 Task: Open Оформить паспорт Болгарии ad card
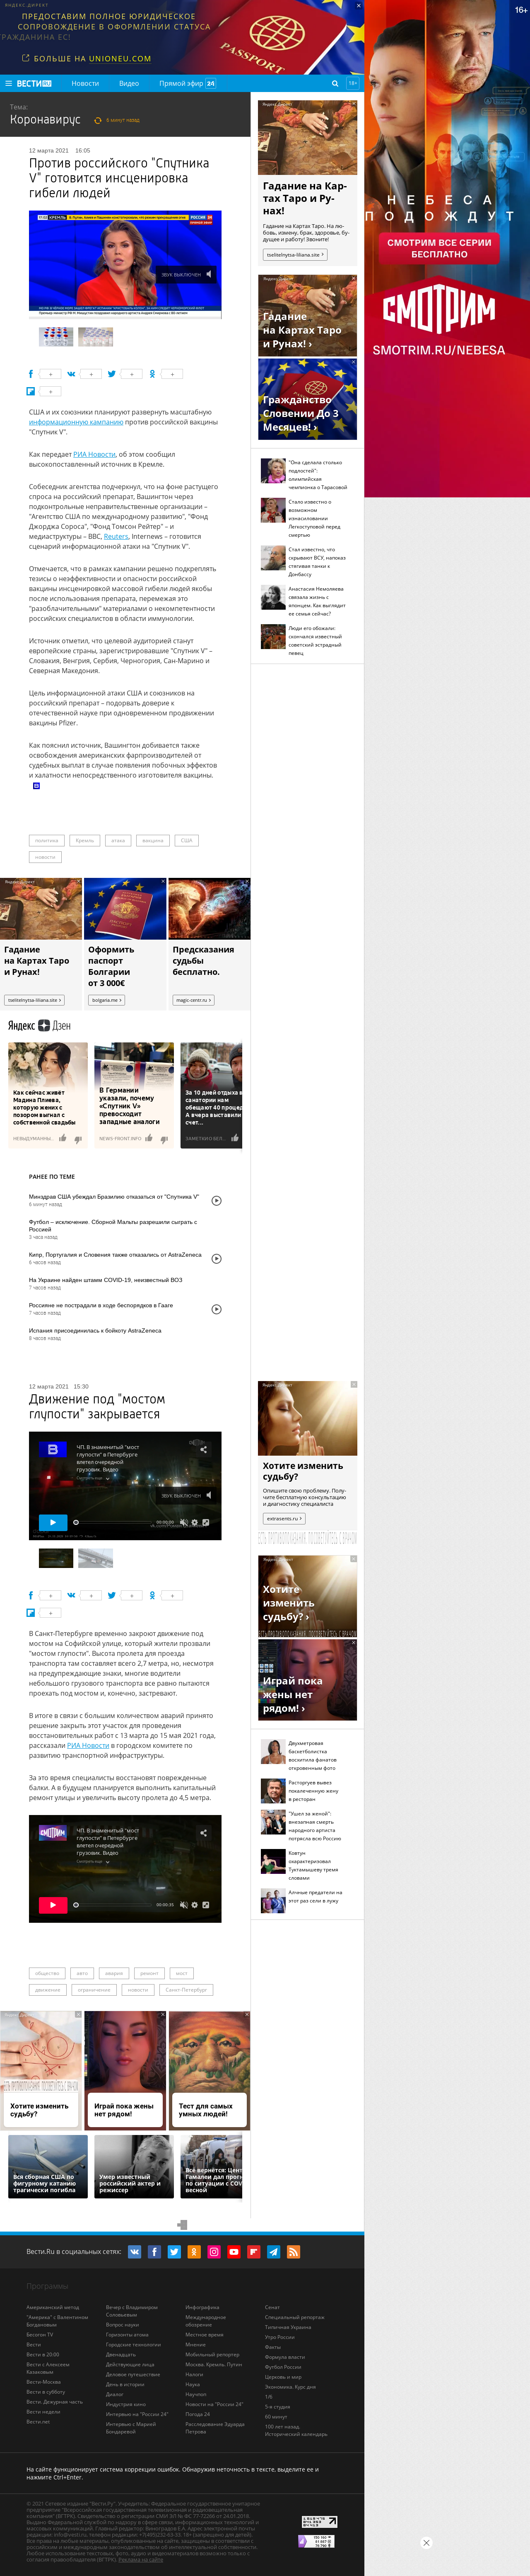tap(125, 944)
